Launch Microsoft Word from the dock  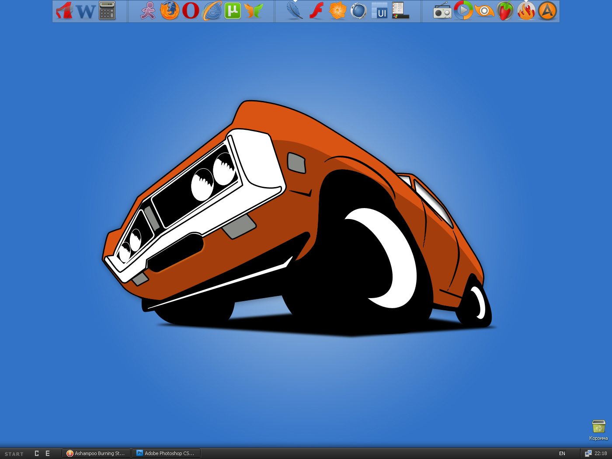(86, 11)
